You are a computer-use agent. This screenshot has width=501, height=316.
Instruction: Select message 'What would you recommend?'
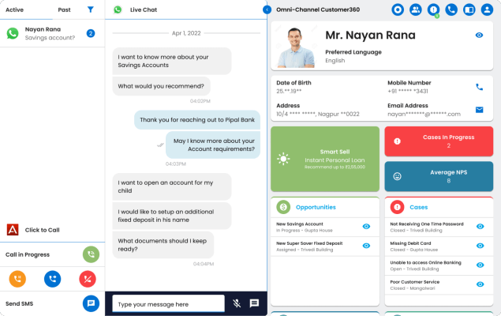click(161, 86)
